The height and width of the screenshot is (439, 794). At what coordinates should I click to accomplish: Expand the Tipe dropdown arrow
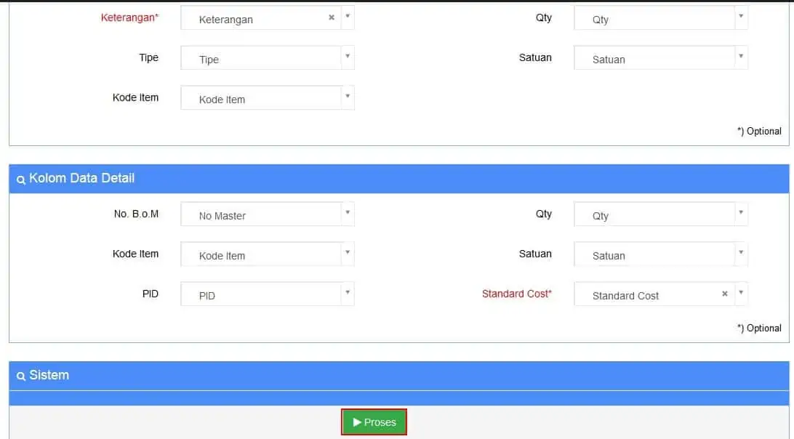coord(348,57)
